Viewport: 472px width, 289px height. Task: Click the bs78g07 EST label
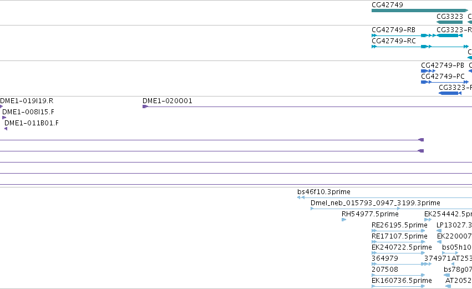pos(458,270)
